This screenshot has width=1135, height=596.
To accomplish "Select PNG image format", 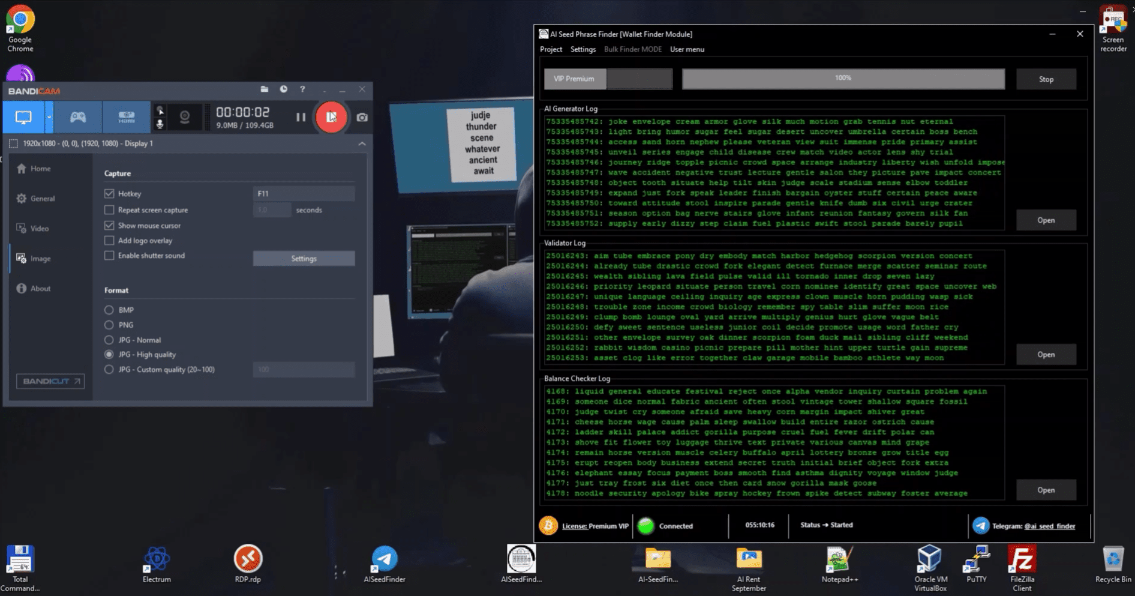I will point(109,325).
